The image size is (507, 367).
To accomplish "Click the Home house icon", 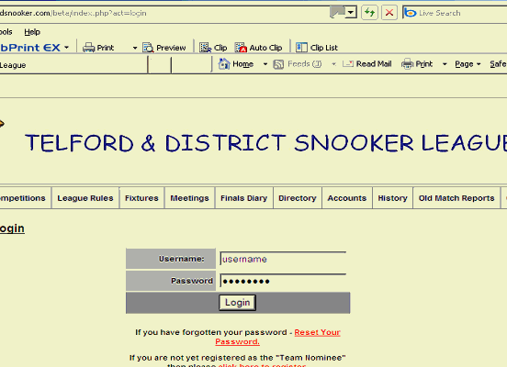I will pyautogui.click(x=224, y=64).
